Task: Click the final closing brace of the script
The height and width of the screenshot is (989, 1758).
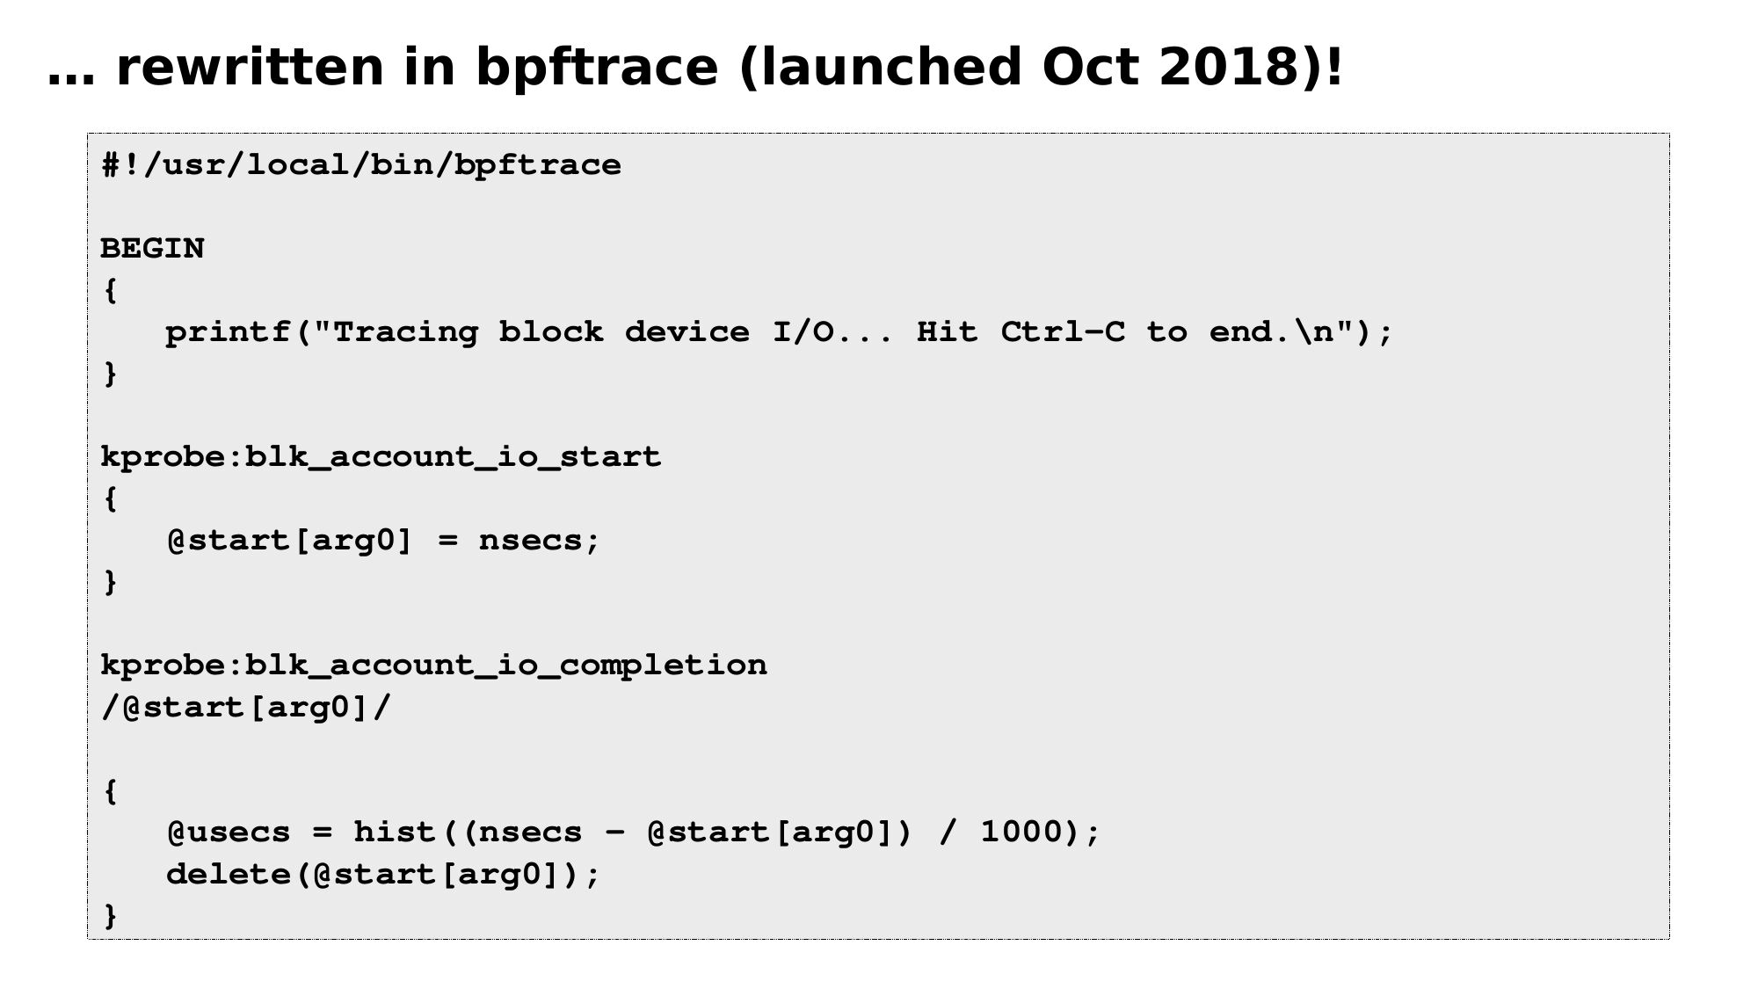Action: [110, 916]
